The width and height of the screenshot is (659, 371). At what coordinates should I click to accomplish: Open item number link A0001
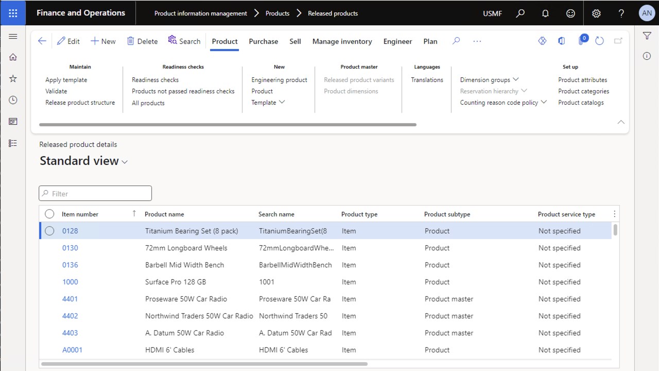coord(72,350)
